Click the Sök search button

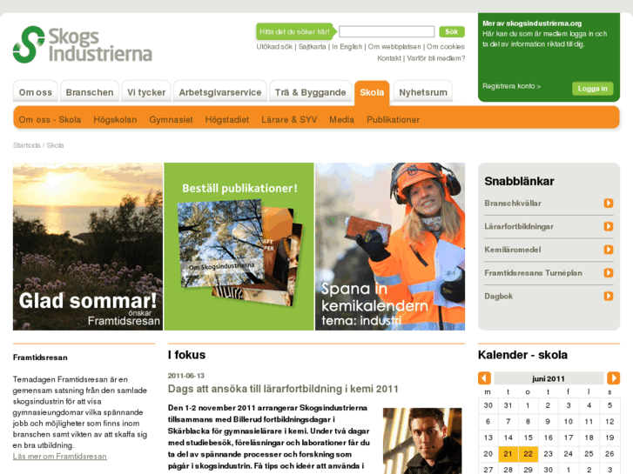click(452, 31)
